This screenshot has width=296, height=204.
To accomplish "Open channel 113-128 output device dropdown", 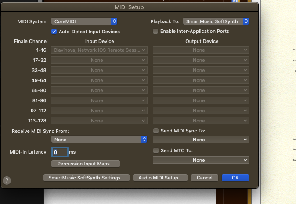I will click(201, 121).
